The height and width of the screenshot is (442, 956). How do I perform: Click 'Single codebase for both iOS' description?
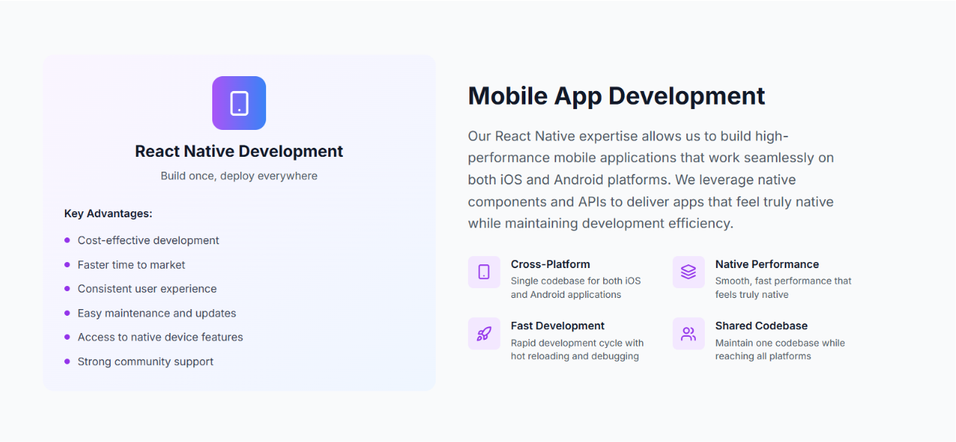click(x=576, y=287)
